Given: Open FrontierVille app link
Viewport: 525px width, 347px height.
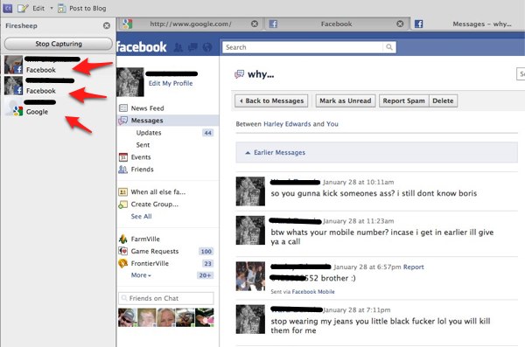Looking at the screenshot, I should (150, 264).
